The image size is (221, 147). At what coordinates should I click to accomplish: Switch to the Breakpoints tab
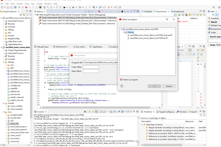click(177, 11)
